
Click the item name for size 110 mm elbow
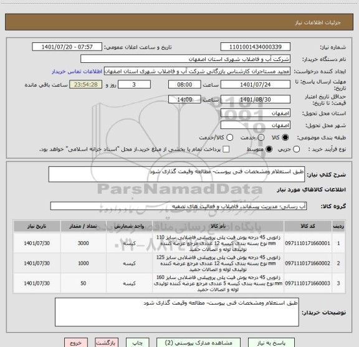(x=218, y=243)
